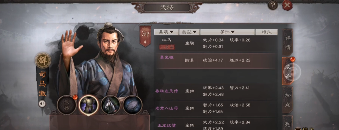Expand the 品质 sort dropdown

166,32
